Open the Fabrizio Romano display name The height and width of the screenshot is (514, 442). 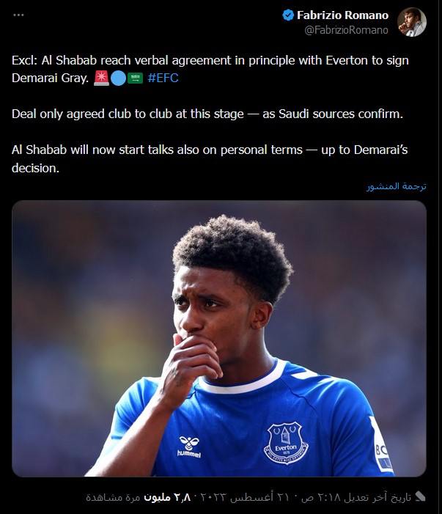click(342, 15)
